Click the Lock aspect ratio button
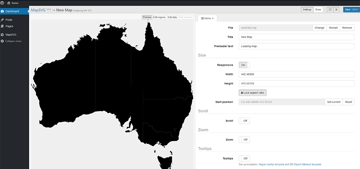 click(x=252, y=93)
